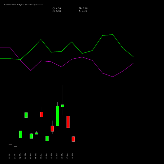Select the green candle above 05 Mar

coord(31,136)
